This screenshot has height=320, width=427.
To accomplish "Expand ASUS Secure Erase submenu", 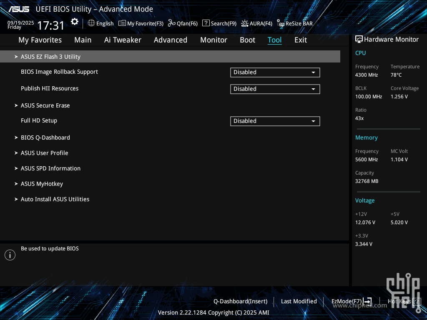I will (45, 105).
